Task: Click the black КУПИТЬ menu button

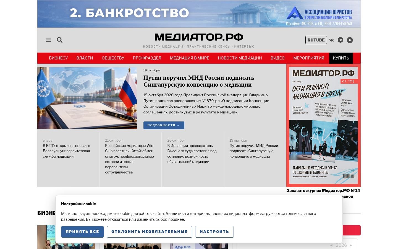Action: [341, 58]
